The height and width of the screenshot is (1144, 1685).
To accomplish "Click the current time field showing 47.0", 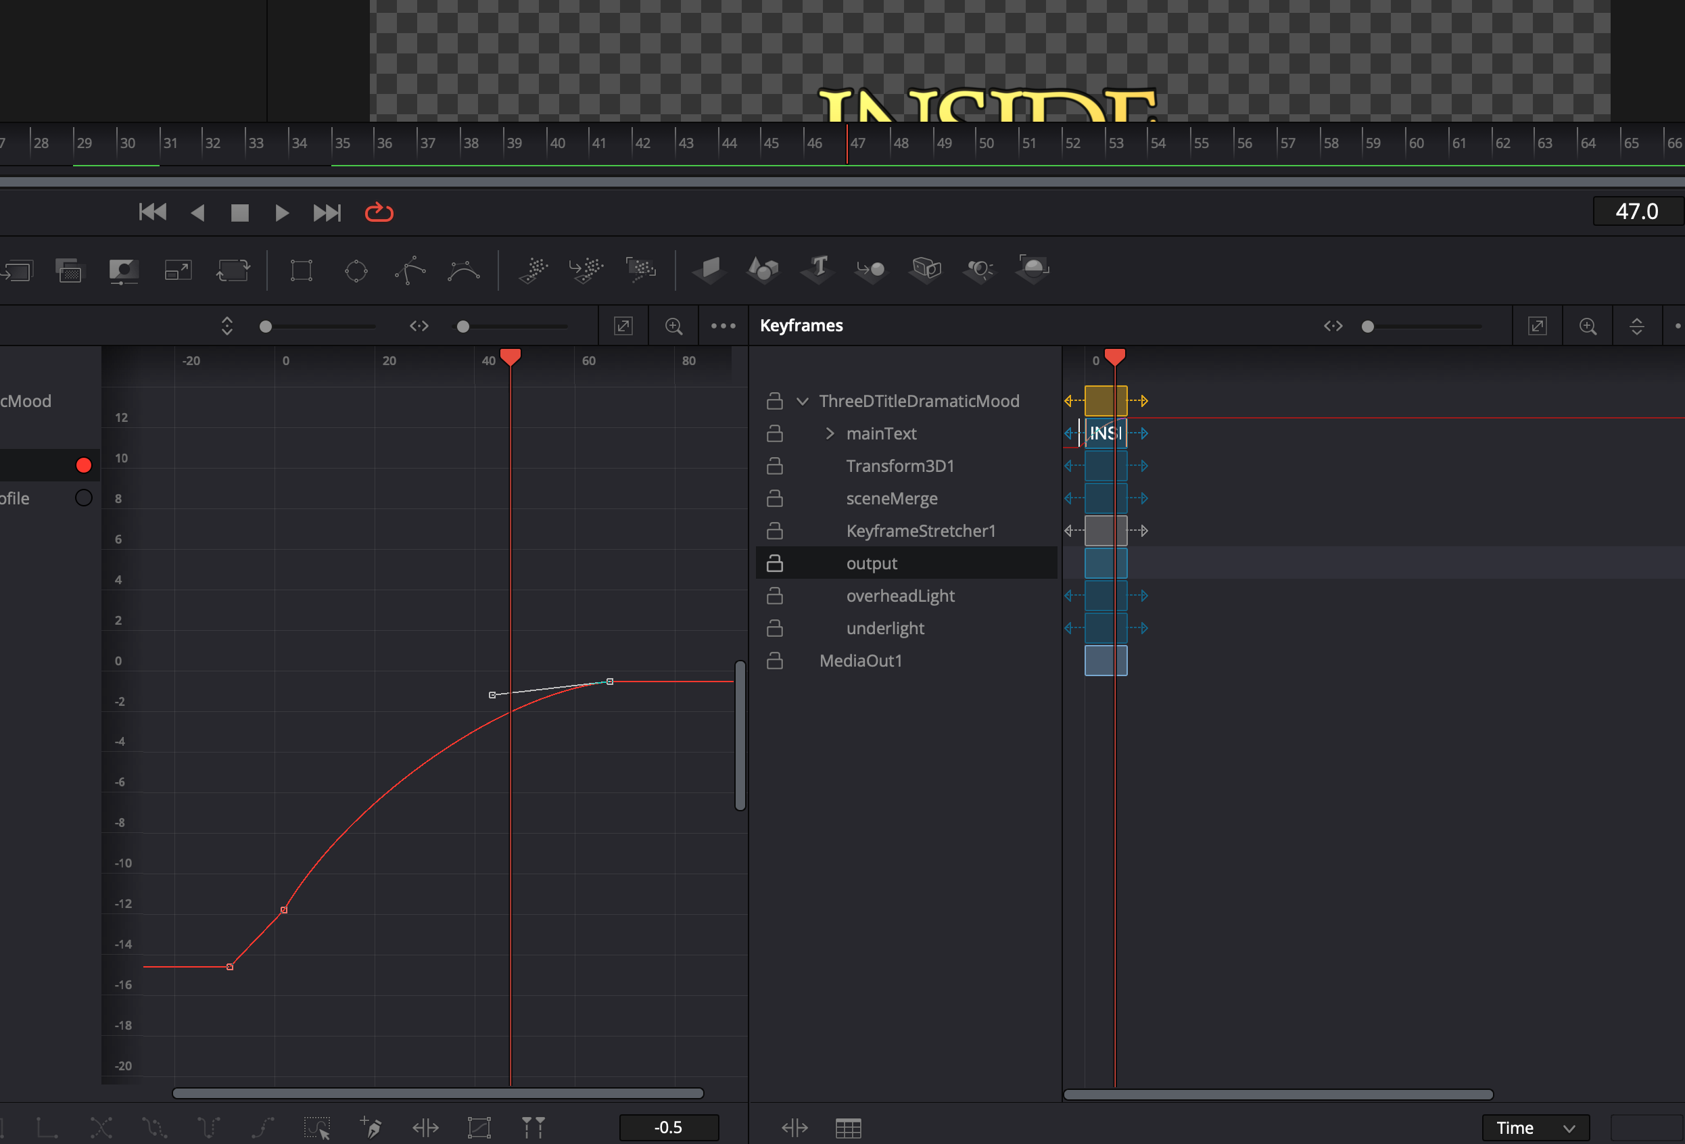I will click(1637, 211).
